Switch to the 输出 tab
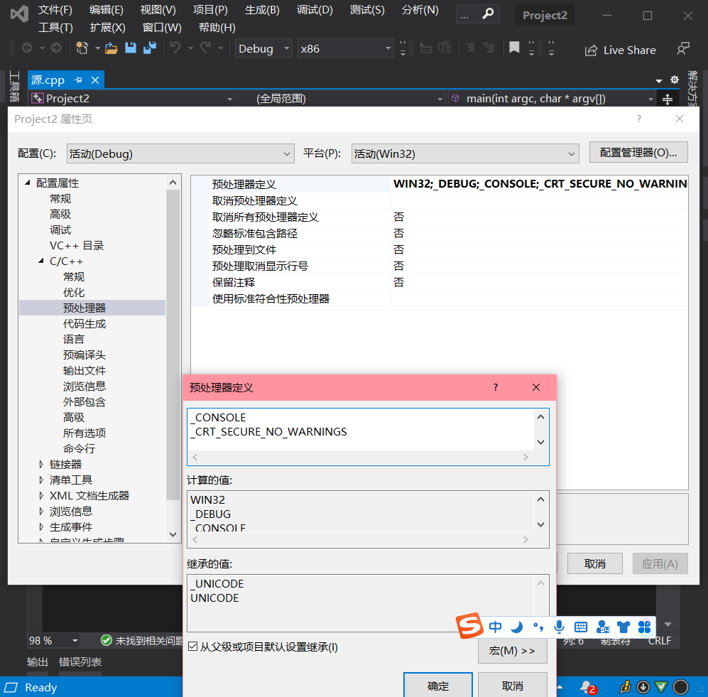The width and height of the screenshot is (708, 697). click(38, 661)
